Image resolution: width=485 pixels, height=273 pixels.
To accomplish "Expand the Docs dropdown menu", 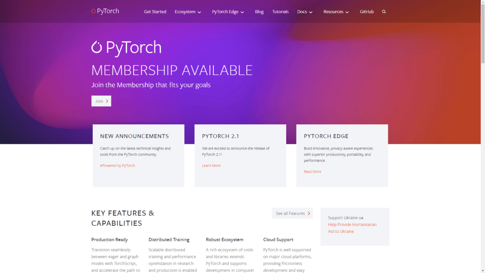I will point(305,12).
